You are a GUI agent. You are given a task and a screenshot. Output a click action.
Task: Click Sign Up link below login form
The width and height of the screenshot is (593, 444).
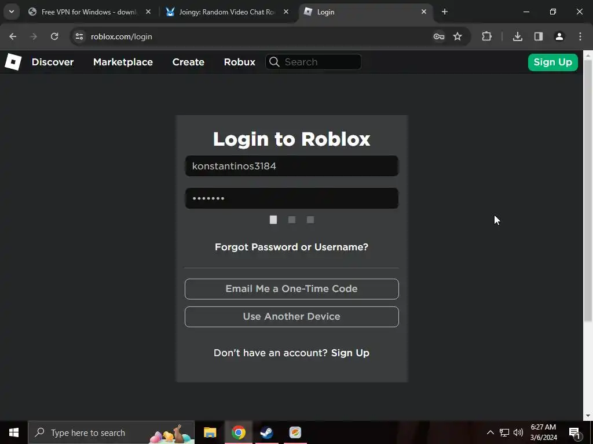coord(350,353)
